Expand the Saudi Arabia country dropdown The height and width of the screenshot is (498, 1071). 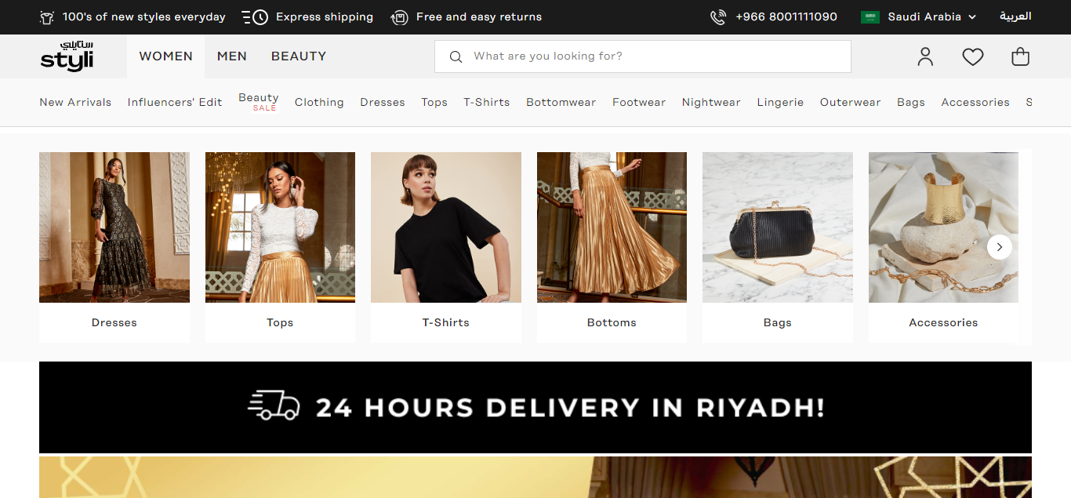pyautogui.click(x=972, y=17)
